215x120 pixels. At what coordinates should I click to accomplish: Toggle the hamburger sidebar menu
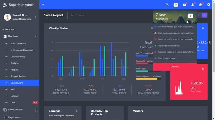click(43, 5)
